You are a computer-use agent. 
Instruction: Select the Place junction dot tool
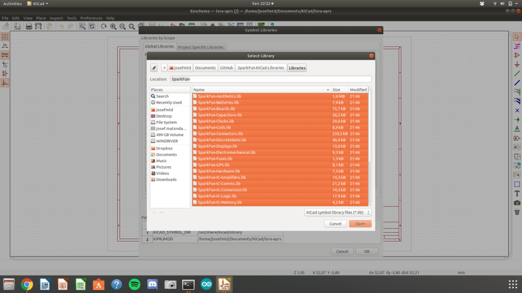(x=517, y=120)
